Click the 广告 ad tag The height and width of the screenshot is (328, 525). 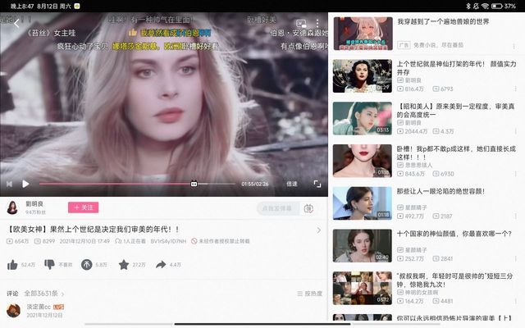tap(404, 45)
